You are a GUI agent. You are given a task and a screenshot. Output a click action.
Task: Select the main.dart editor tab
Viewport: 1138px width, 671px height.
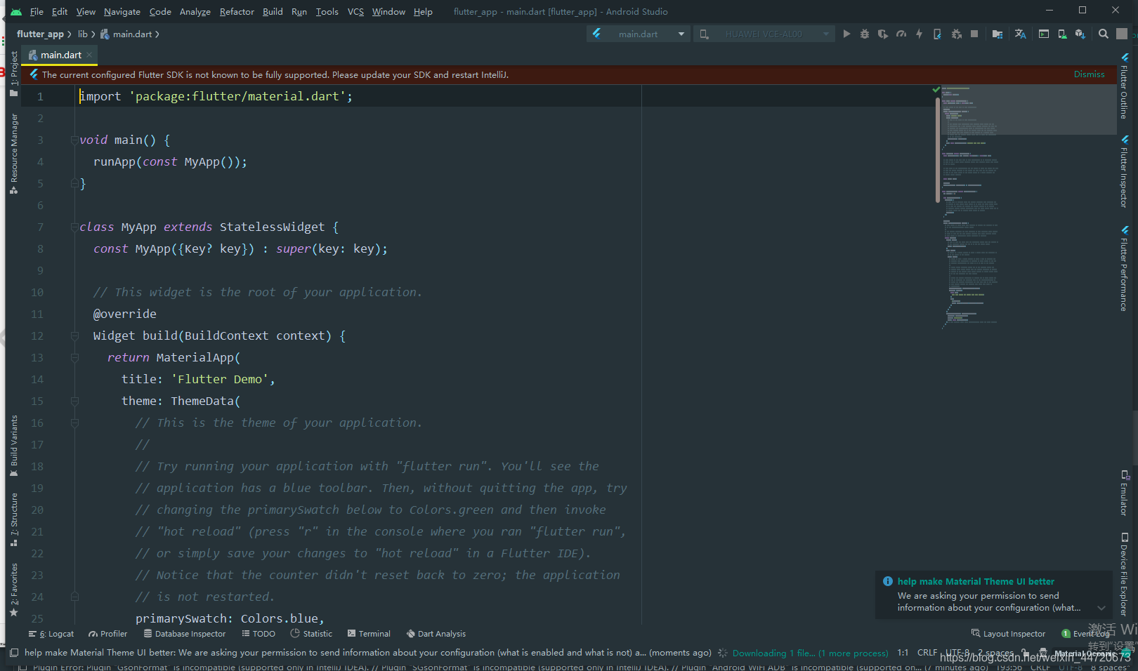click(x=60, y=55)
